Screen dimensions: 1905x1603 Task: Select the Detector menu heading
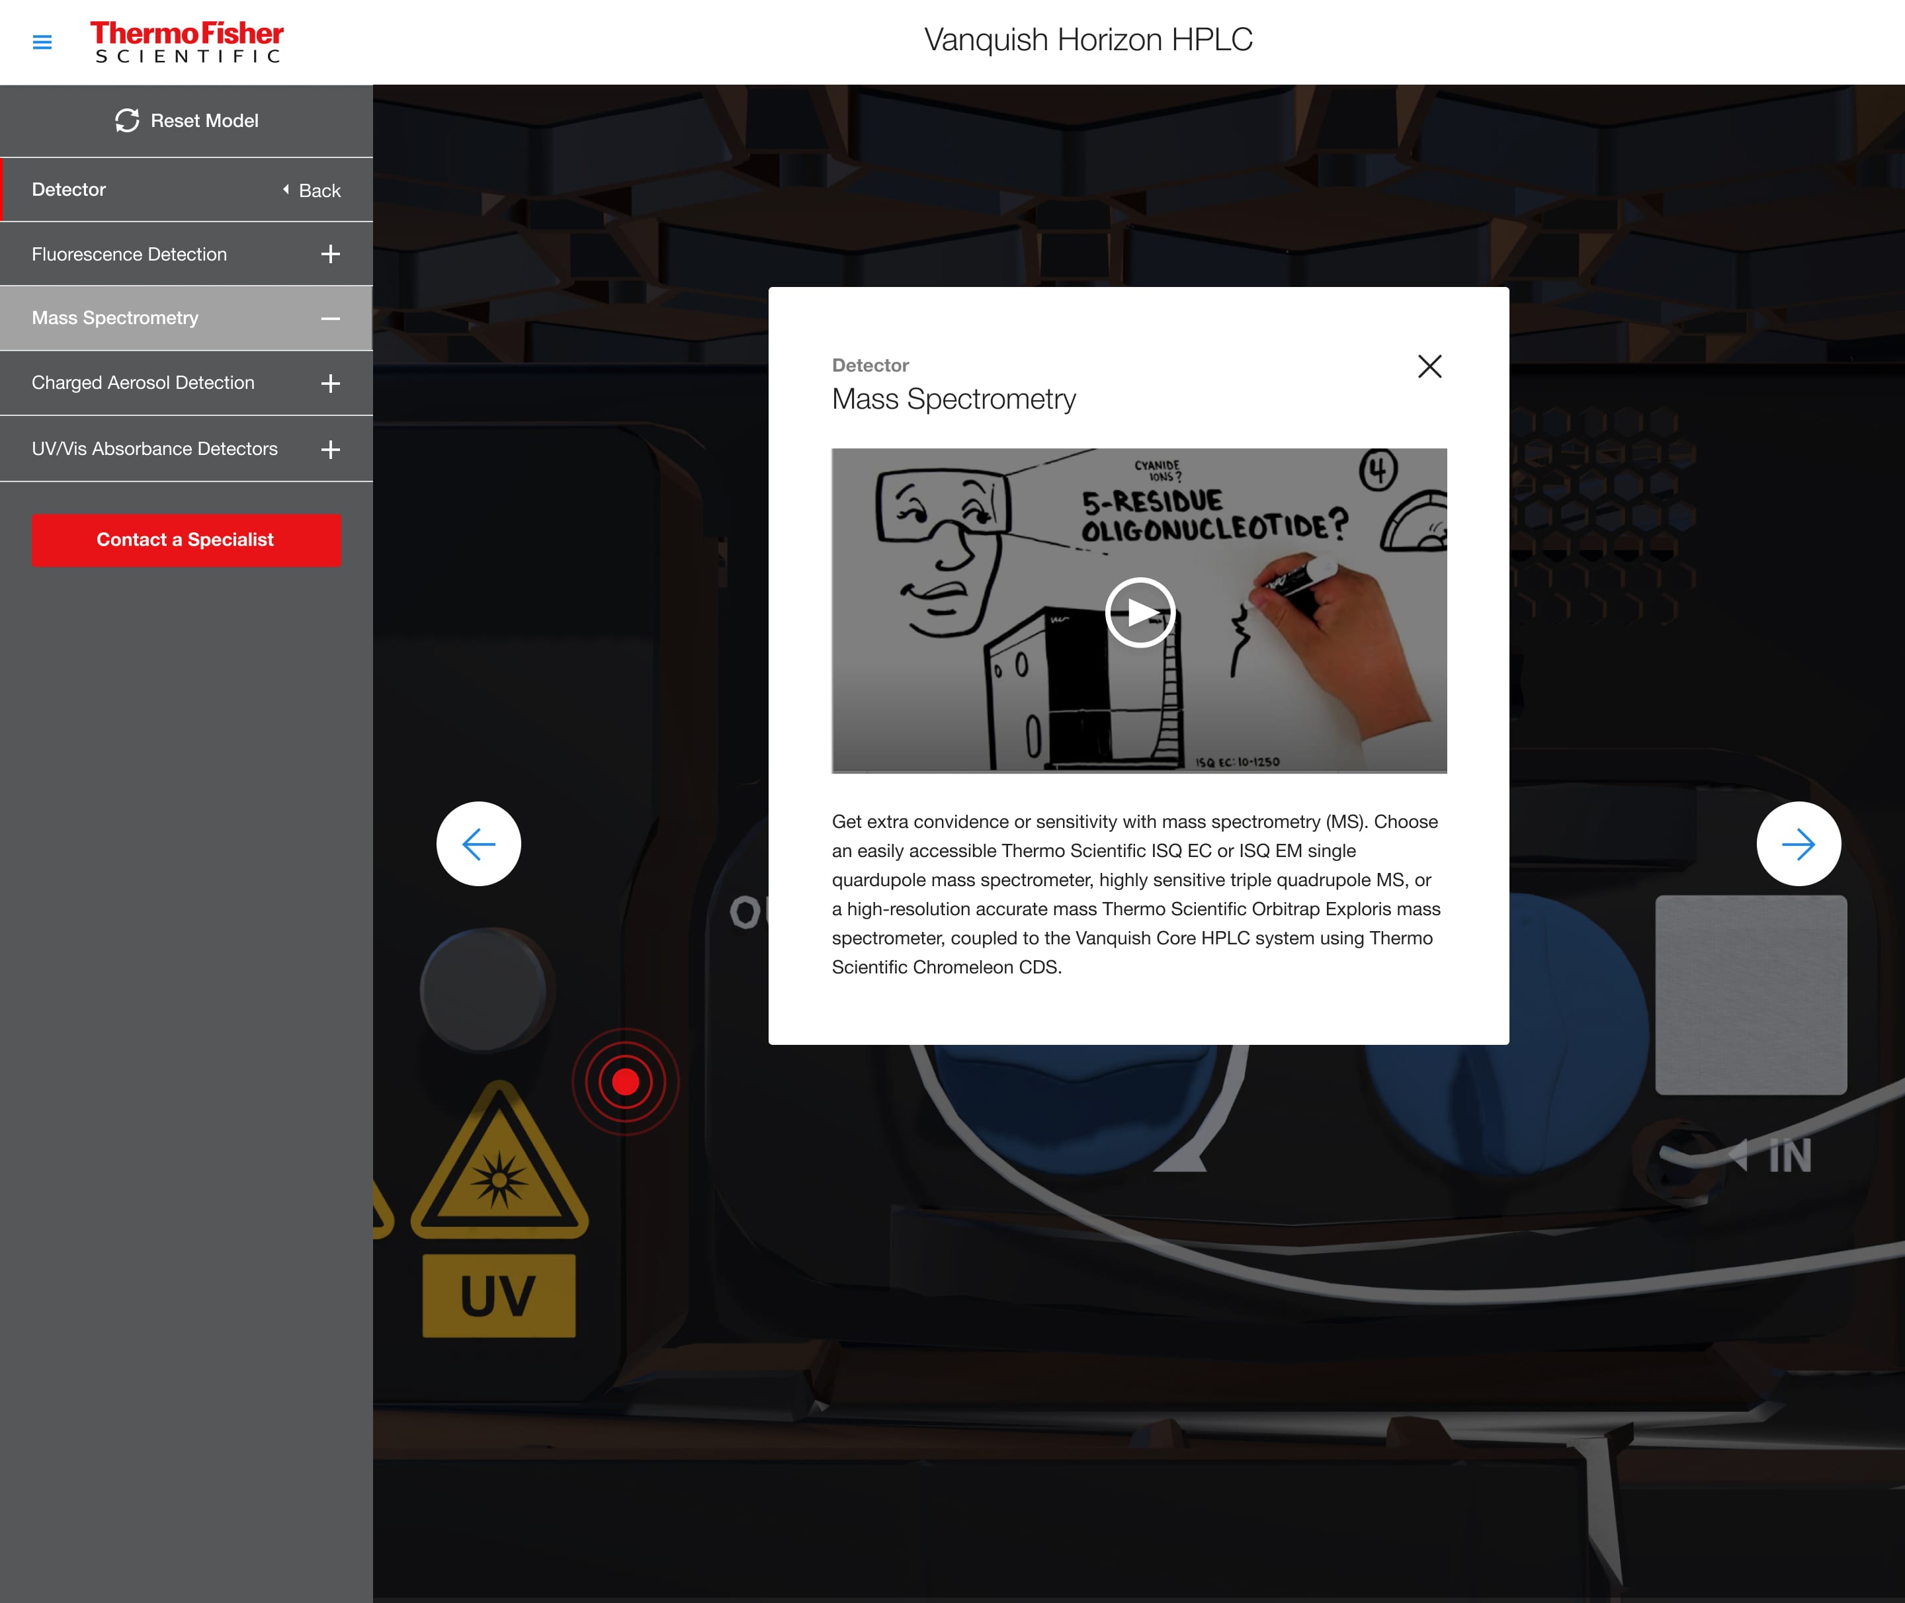pos(69,189)
